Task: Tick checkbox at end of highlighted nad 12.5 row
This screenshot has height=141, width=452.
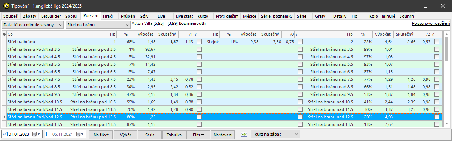Action: 437,117
